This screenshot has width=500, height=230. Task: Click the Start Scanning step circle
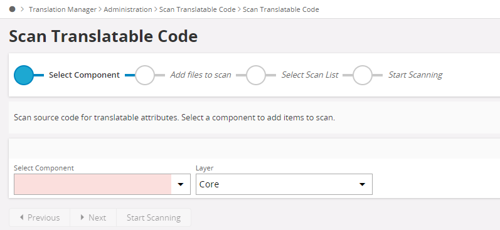pos(363,75)
